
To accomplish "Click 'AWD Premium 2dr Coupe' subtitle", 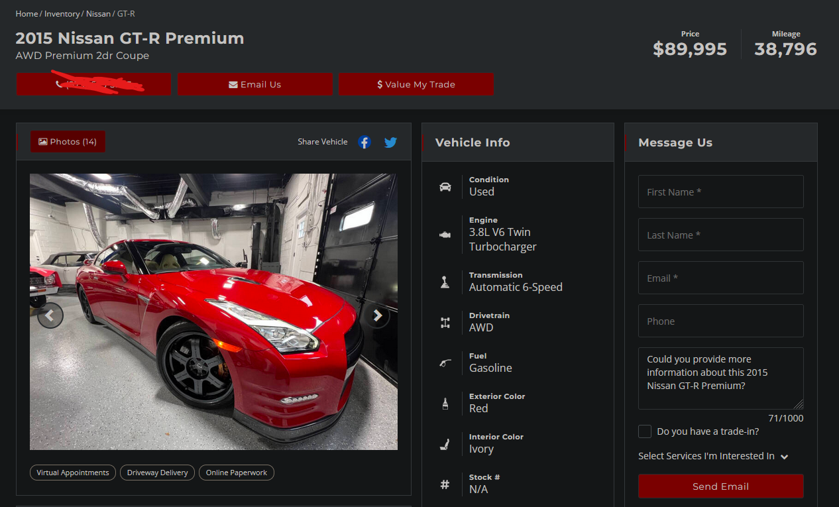I will [82, 56].
